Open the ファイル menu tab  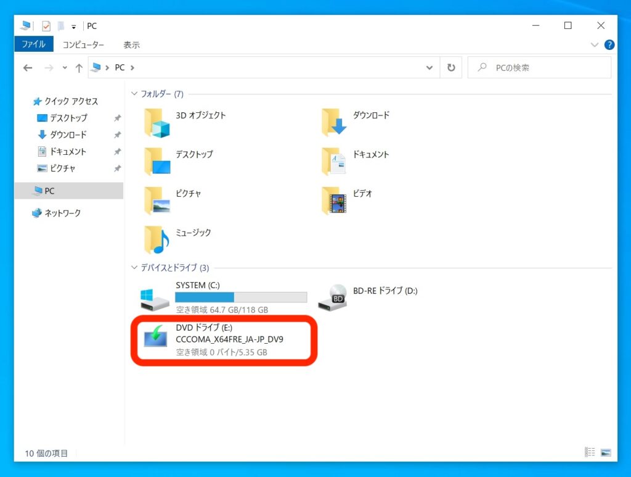[x=33, y=44]
